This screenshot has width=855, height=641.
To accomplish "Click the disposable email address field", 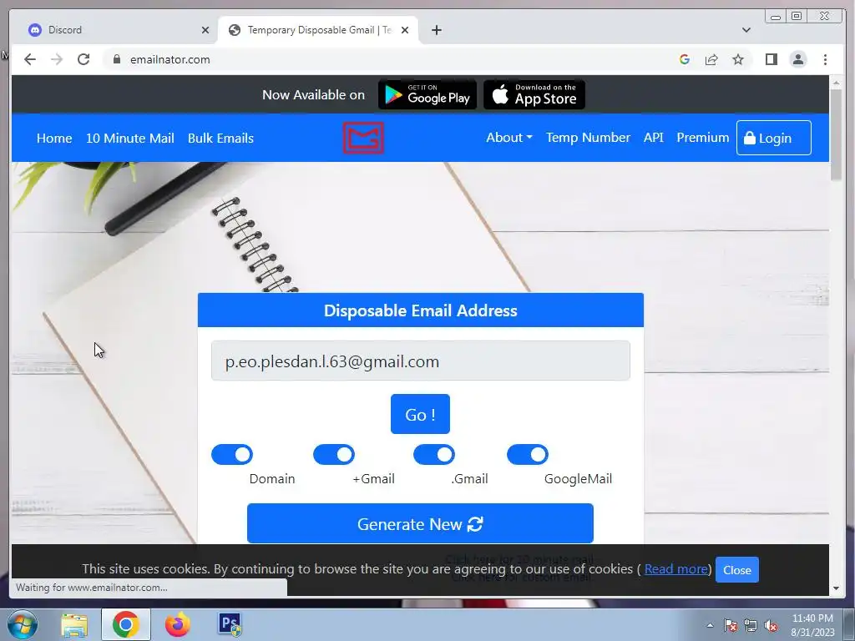I will [421, 361].
